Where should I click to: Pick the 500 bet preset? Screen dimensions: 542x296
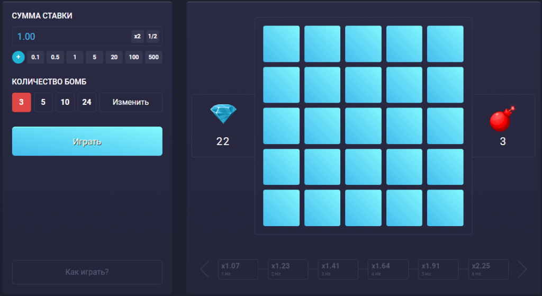point(153,57)
